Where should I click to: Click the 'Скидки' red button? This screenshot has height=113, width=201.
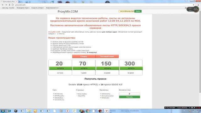(84, 56)
